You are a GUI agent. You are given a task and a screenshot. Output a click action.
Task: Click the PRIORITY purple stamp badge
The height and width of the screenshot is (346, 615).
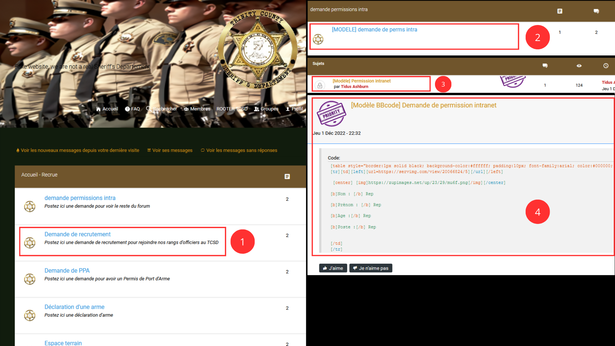tap(332, 113)
